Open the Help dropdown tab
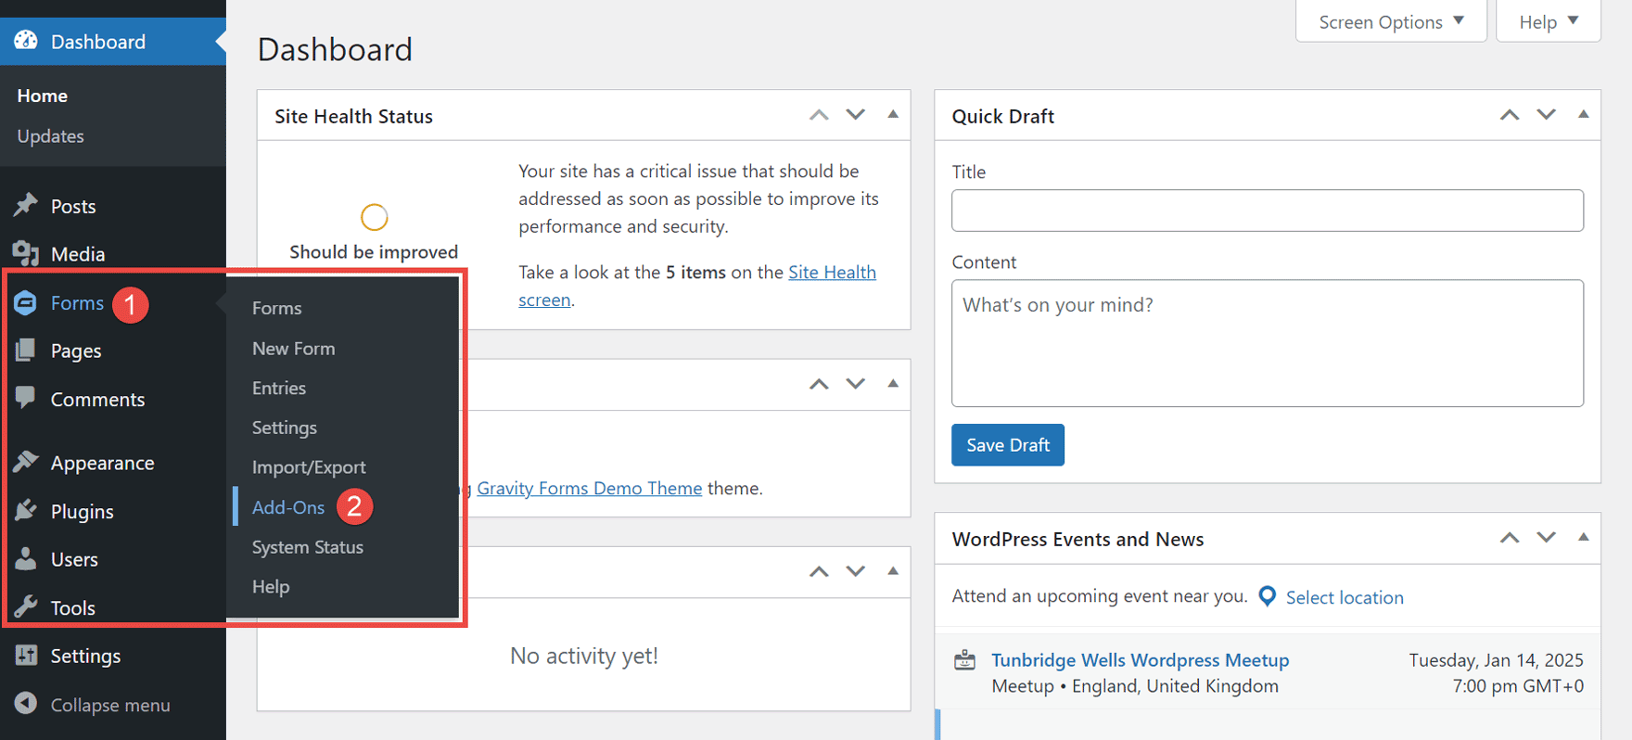1632x740 pixels. point(1549,21)
